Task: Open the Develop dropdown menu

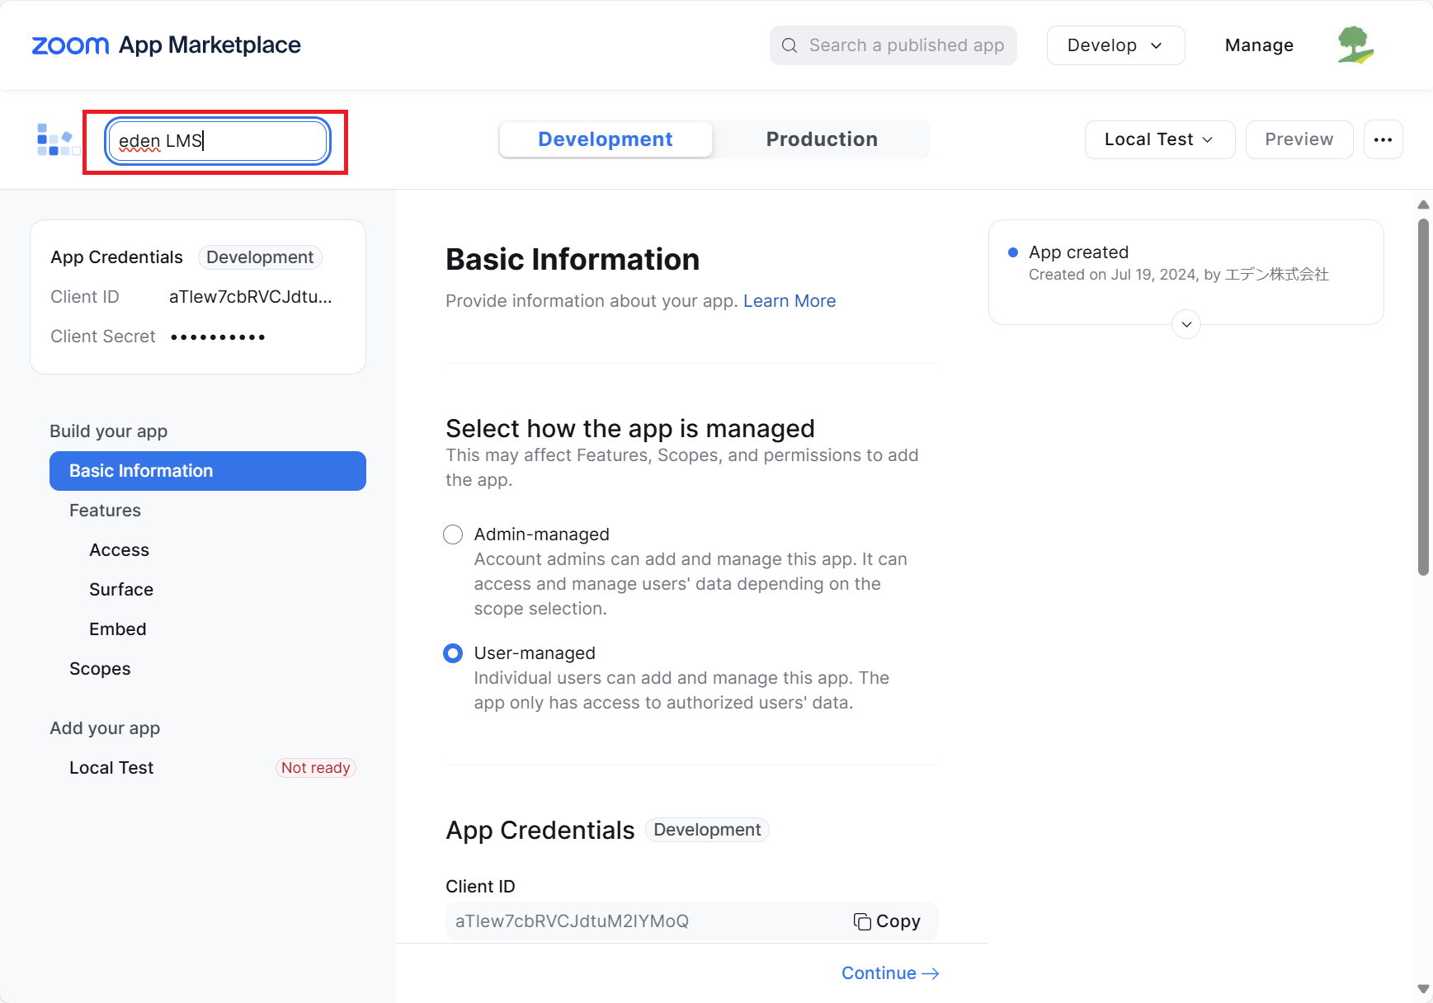Action: click(1115, 45)
